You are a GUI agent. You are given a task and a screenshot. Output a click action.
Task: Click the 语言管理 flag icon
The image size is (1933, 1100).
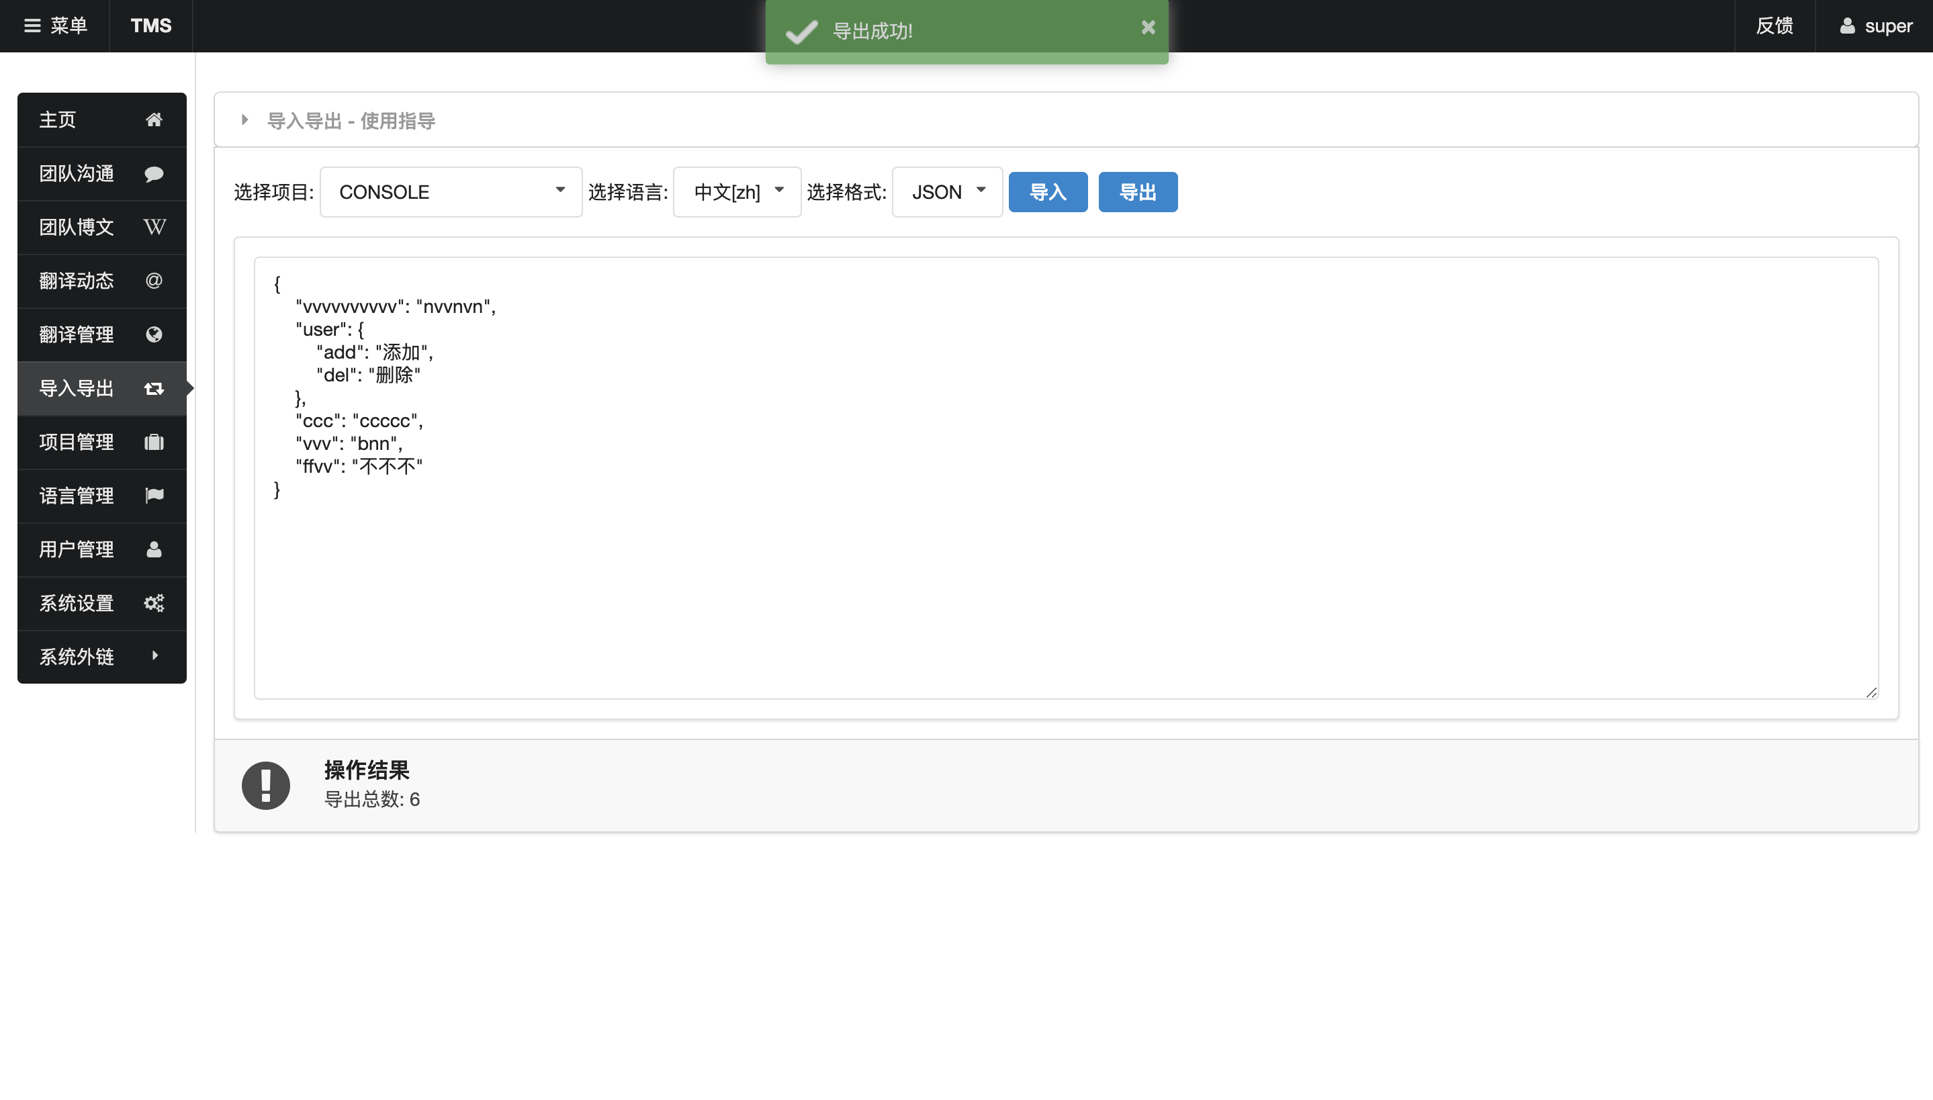coord(154,495)
